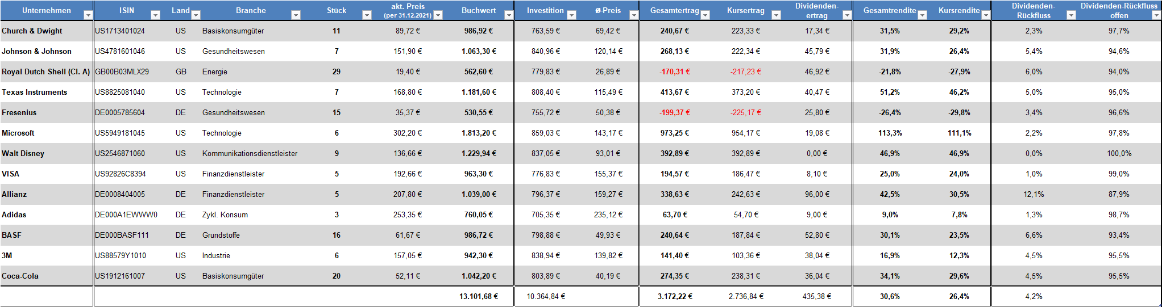Open the Gesamtertrag column filter dropdown
This screenshot has height=307, width=1162.
(705, 15)
